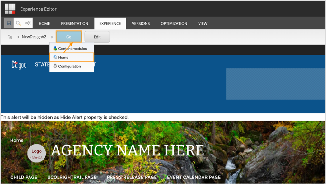Navigate via the EVENT CALENDAR PAGE link

[194, 177]
